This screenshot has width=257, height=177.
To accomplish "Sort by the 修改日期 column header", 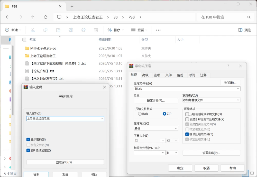I will click(105, 40).
